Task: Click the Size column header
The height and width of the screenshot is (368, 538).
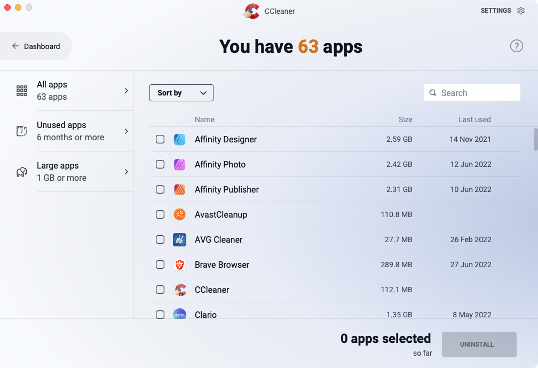Action: 405,119
